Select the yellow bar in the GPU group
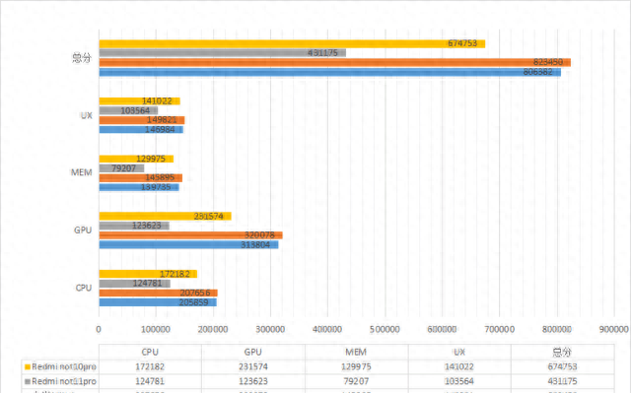Image resolution: width=631 pixels, height=393 pixels. coord(165,216)
